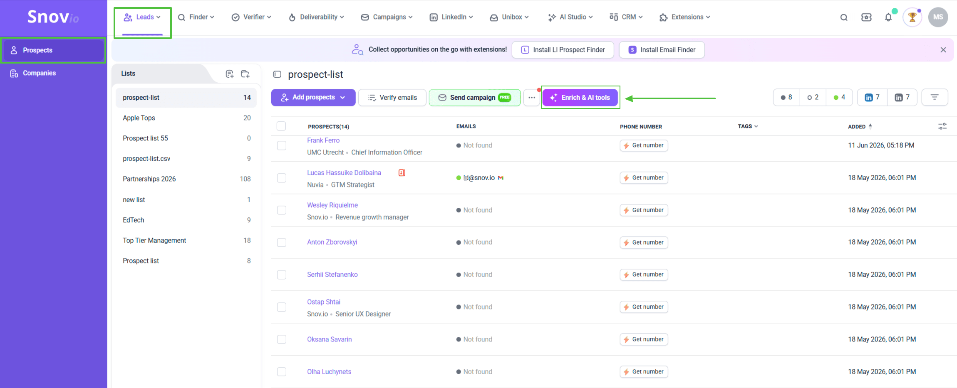Open Ostap Shtai's prospect profile
The width and height of the screenshot is (957, 388).
324,302
